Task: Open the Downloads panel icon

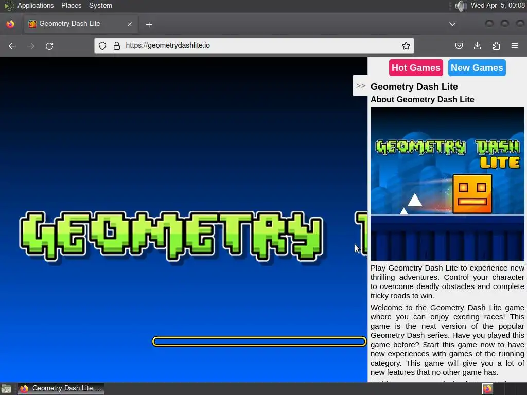Action: point(477,46)
